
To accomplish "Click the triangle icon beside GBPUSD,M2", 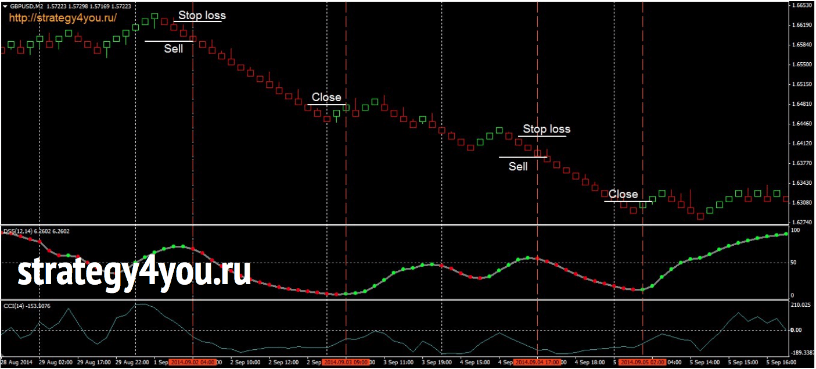I will coord(5,6).
